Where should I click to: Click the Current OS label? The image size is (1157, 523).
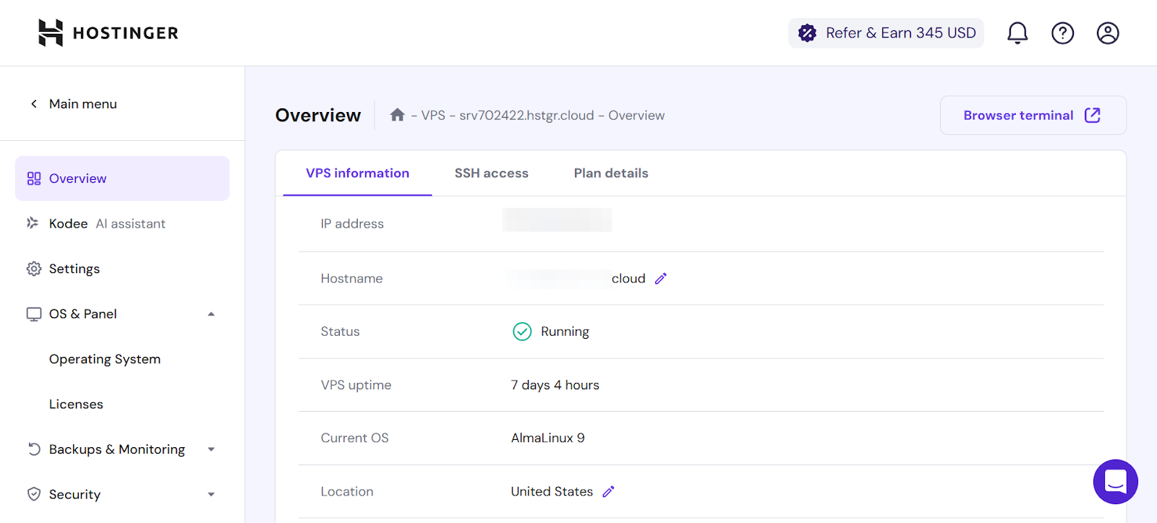tap(354, 438)
